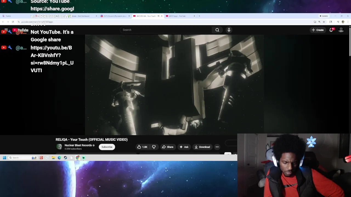This screenshot has height=197, width=351.
Task: Like the RELIQA video (1.8K)
Action: tap(142, 147)
